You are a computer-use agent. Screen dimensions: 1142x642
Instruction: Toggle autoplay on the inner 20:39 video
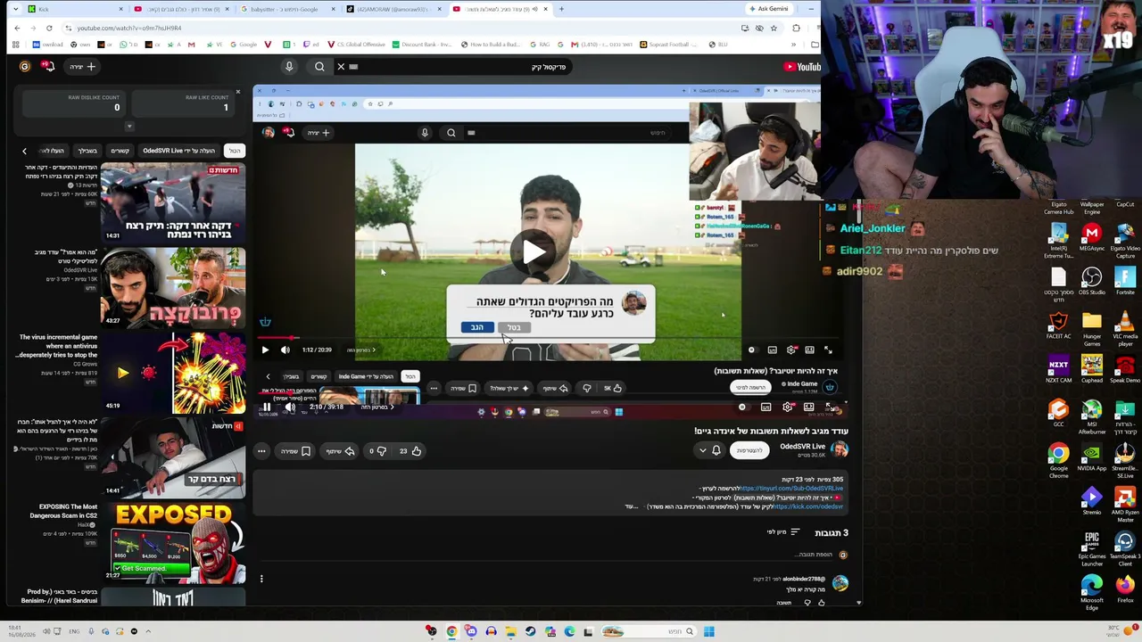coord(752,350)
